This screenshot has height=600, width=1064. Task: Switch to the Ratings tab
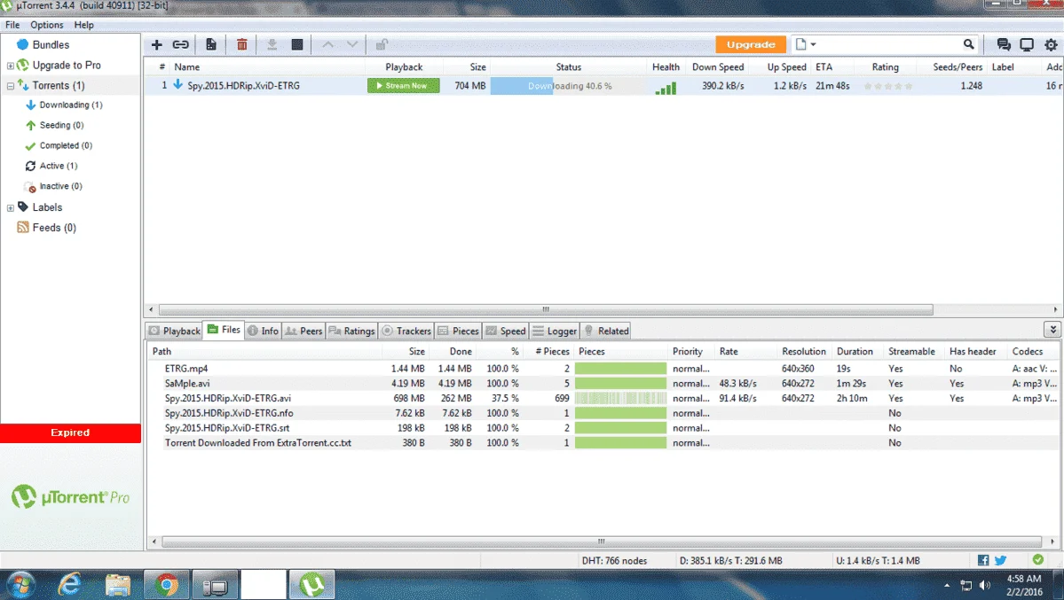(x=351, y=331)
